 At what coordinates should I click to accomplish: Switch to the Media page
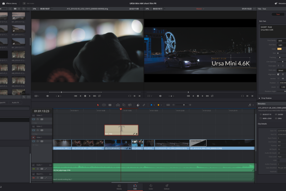[x=119, y=187]
